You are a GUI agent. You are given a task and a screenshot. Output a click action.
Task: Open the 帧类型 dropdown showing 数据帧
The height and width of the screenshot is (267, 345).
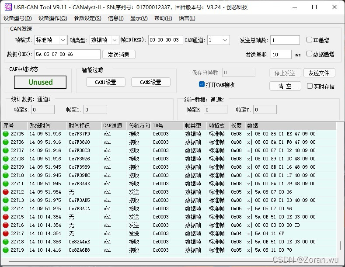tap(105, 40)
